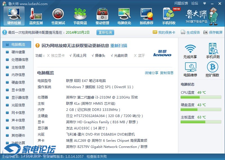This screenshot has width=225, height=160.
Task: Click the 2014年10月2日 detection date
Action: point(78,32)
